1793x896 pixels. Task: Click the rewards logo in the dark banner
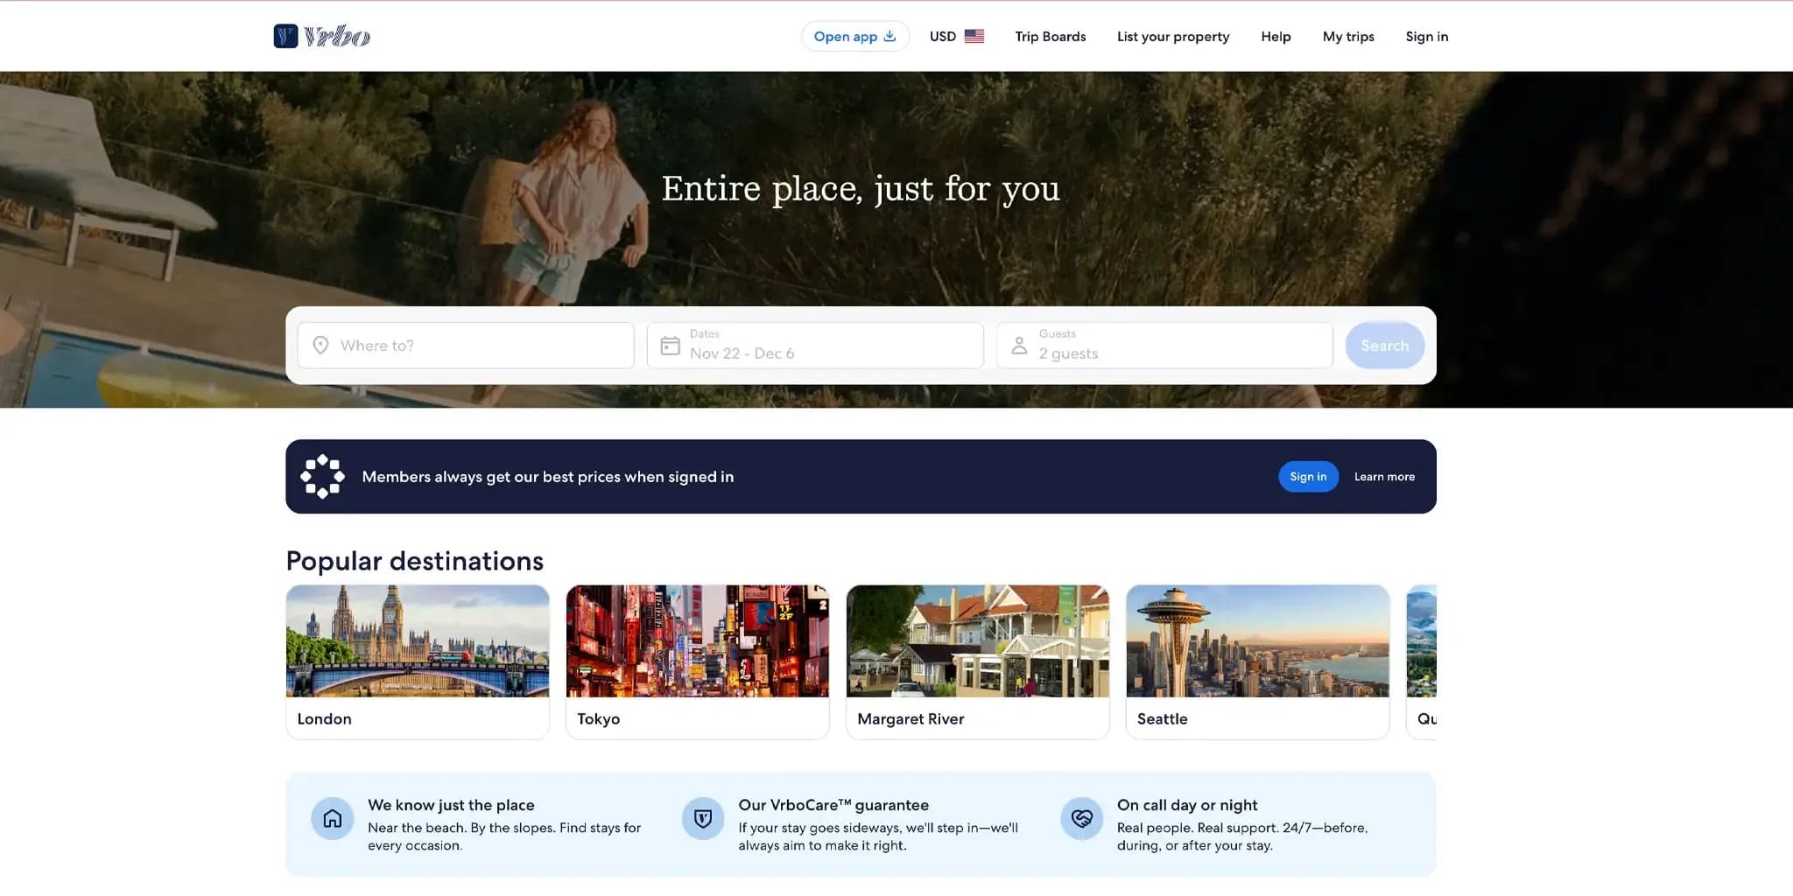[x=323, y=476]
